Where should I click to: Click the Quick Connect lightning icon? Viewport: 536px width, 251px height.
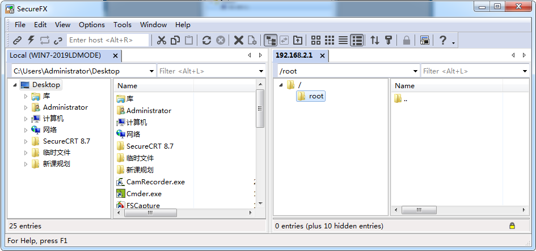click(31, 40)
